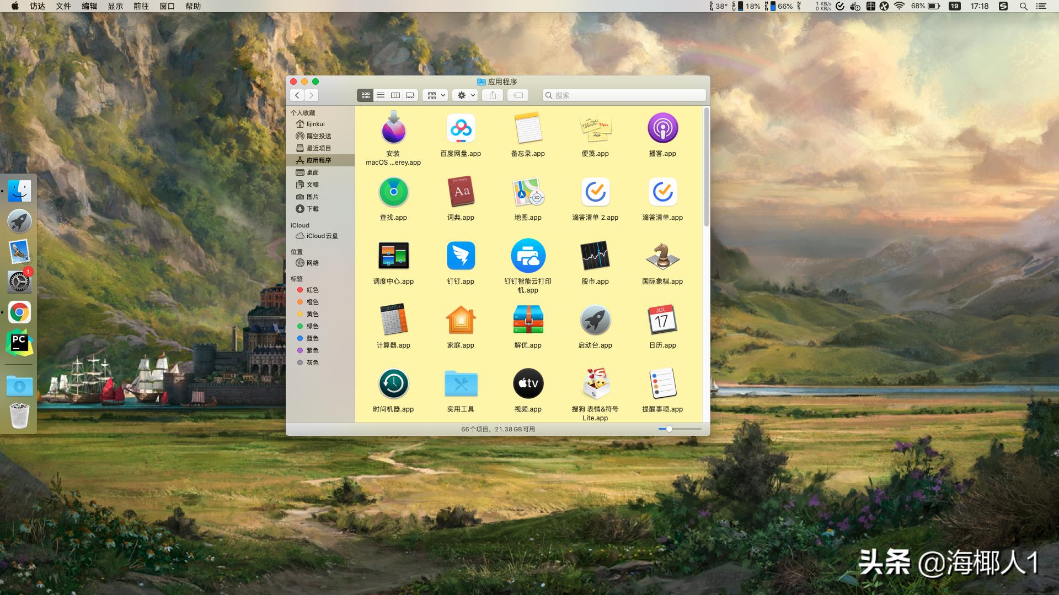Open 时间机器.app Time Machine
The image size is (1059, 595).
394,383
